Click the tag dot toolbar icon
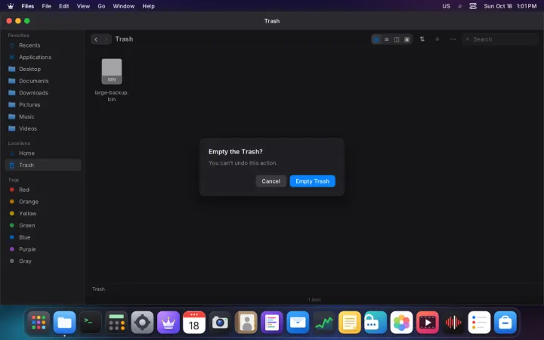 pyautogui.click(x=437, y=39)
